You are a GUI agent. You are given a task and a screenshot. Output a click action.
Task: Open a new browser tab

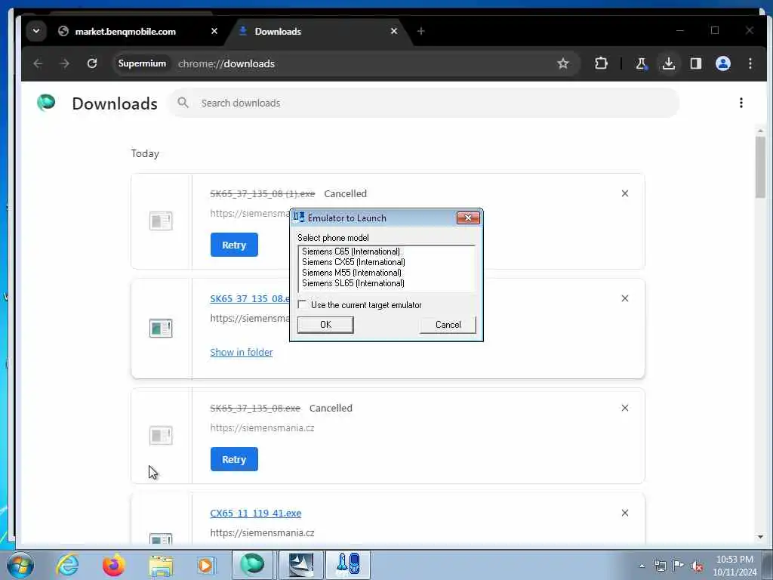point(420,31)
